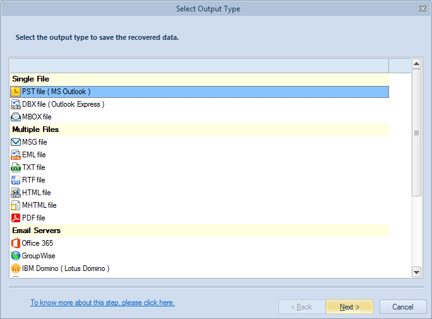This screenshot has width=432, height=319.
Task: Click the MSG file envelope icon
Action: point(16,142)
